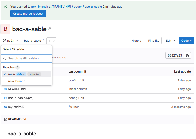The image size is (196, 139).
Task: Click the Create merge request button
Action: [x=28, y=14]
